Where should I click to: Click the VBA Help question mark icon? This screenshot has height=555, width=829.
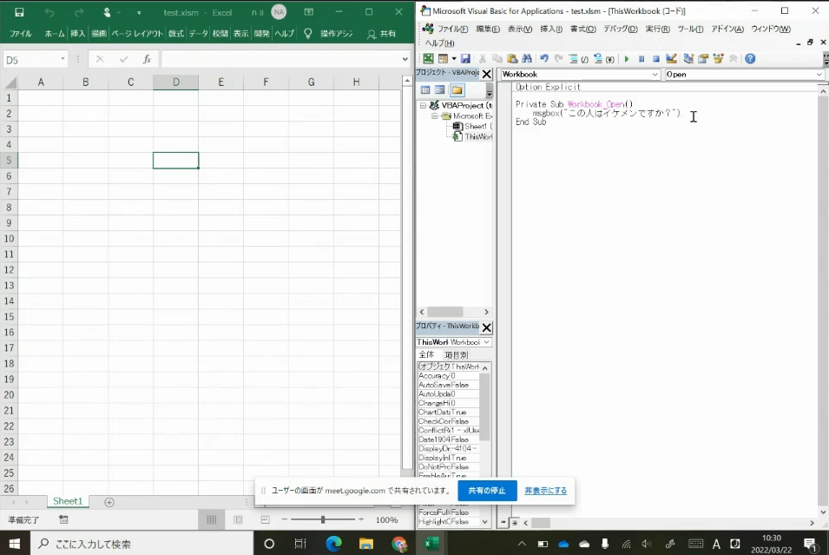[x=750, y=59]
